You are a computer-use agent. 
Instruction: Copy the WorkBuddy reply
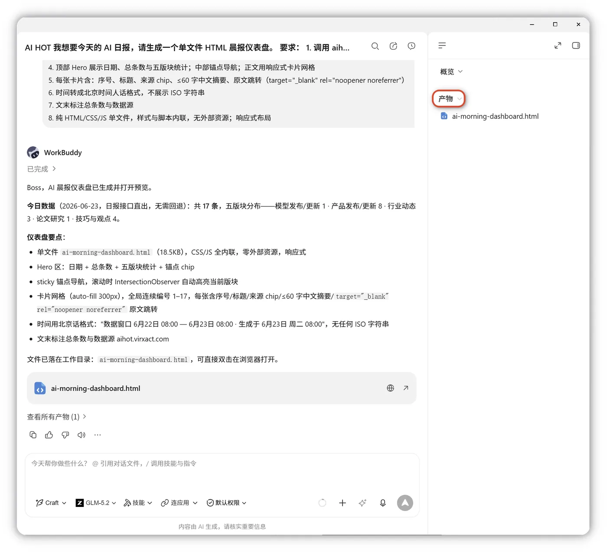click(x=33, y=435)
